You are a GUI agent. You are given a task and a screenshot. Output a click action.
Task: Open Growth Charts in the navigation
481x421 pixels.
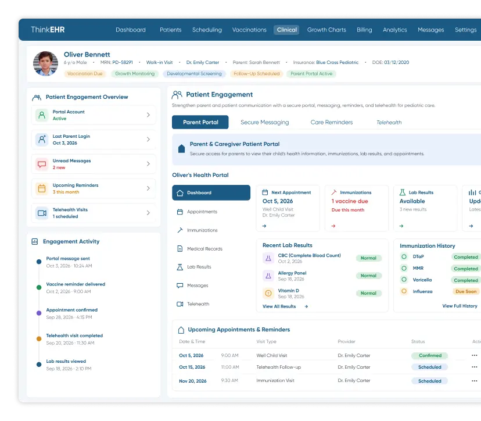click(326, 30)
